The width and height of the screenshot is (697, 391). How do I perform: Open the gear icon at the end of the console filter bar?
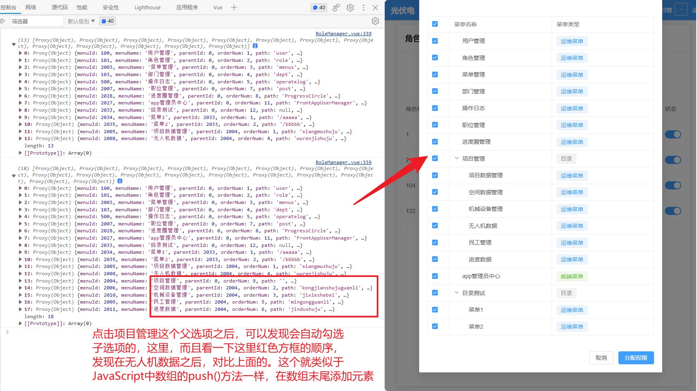(x=375, y=21)
